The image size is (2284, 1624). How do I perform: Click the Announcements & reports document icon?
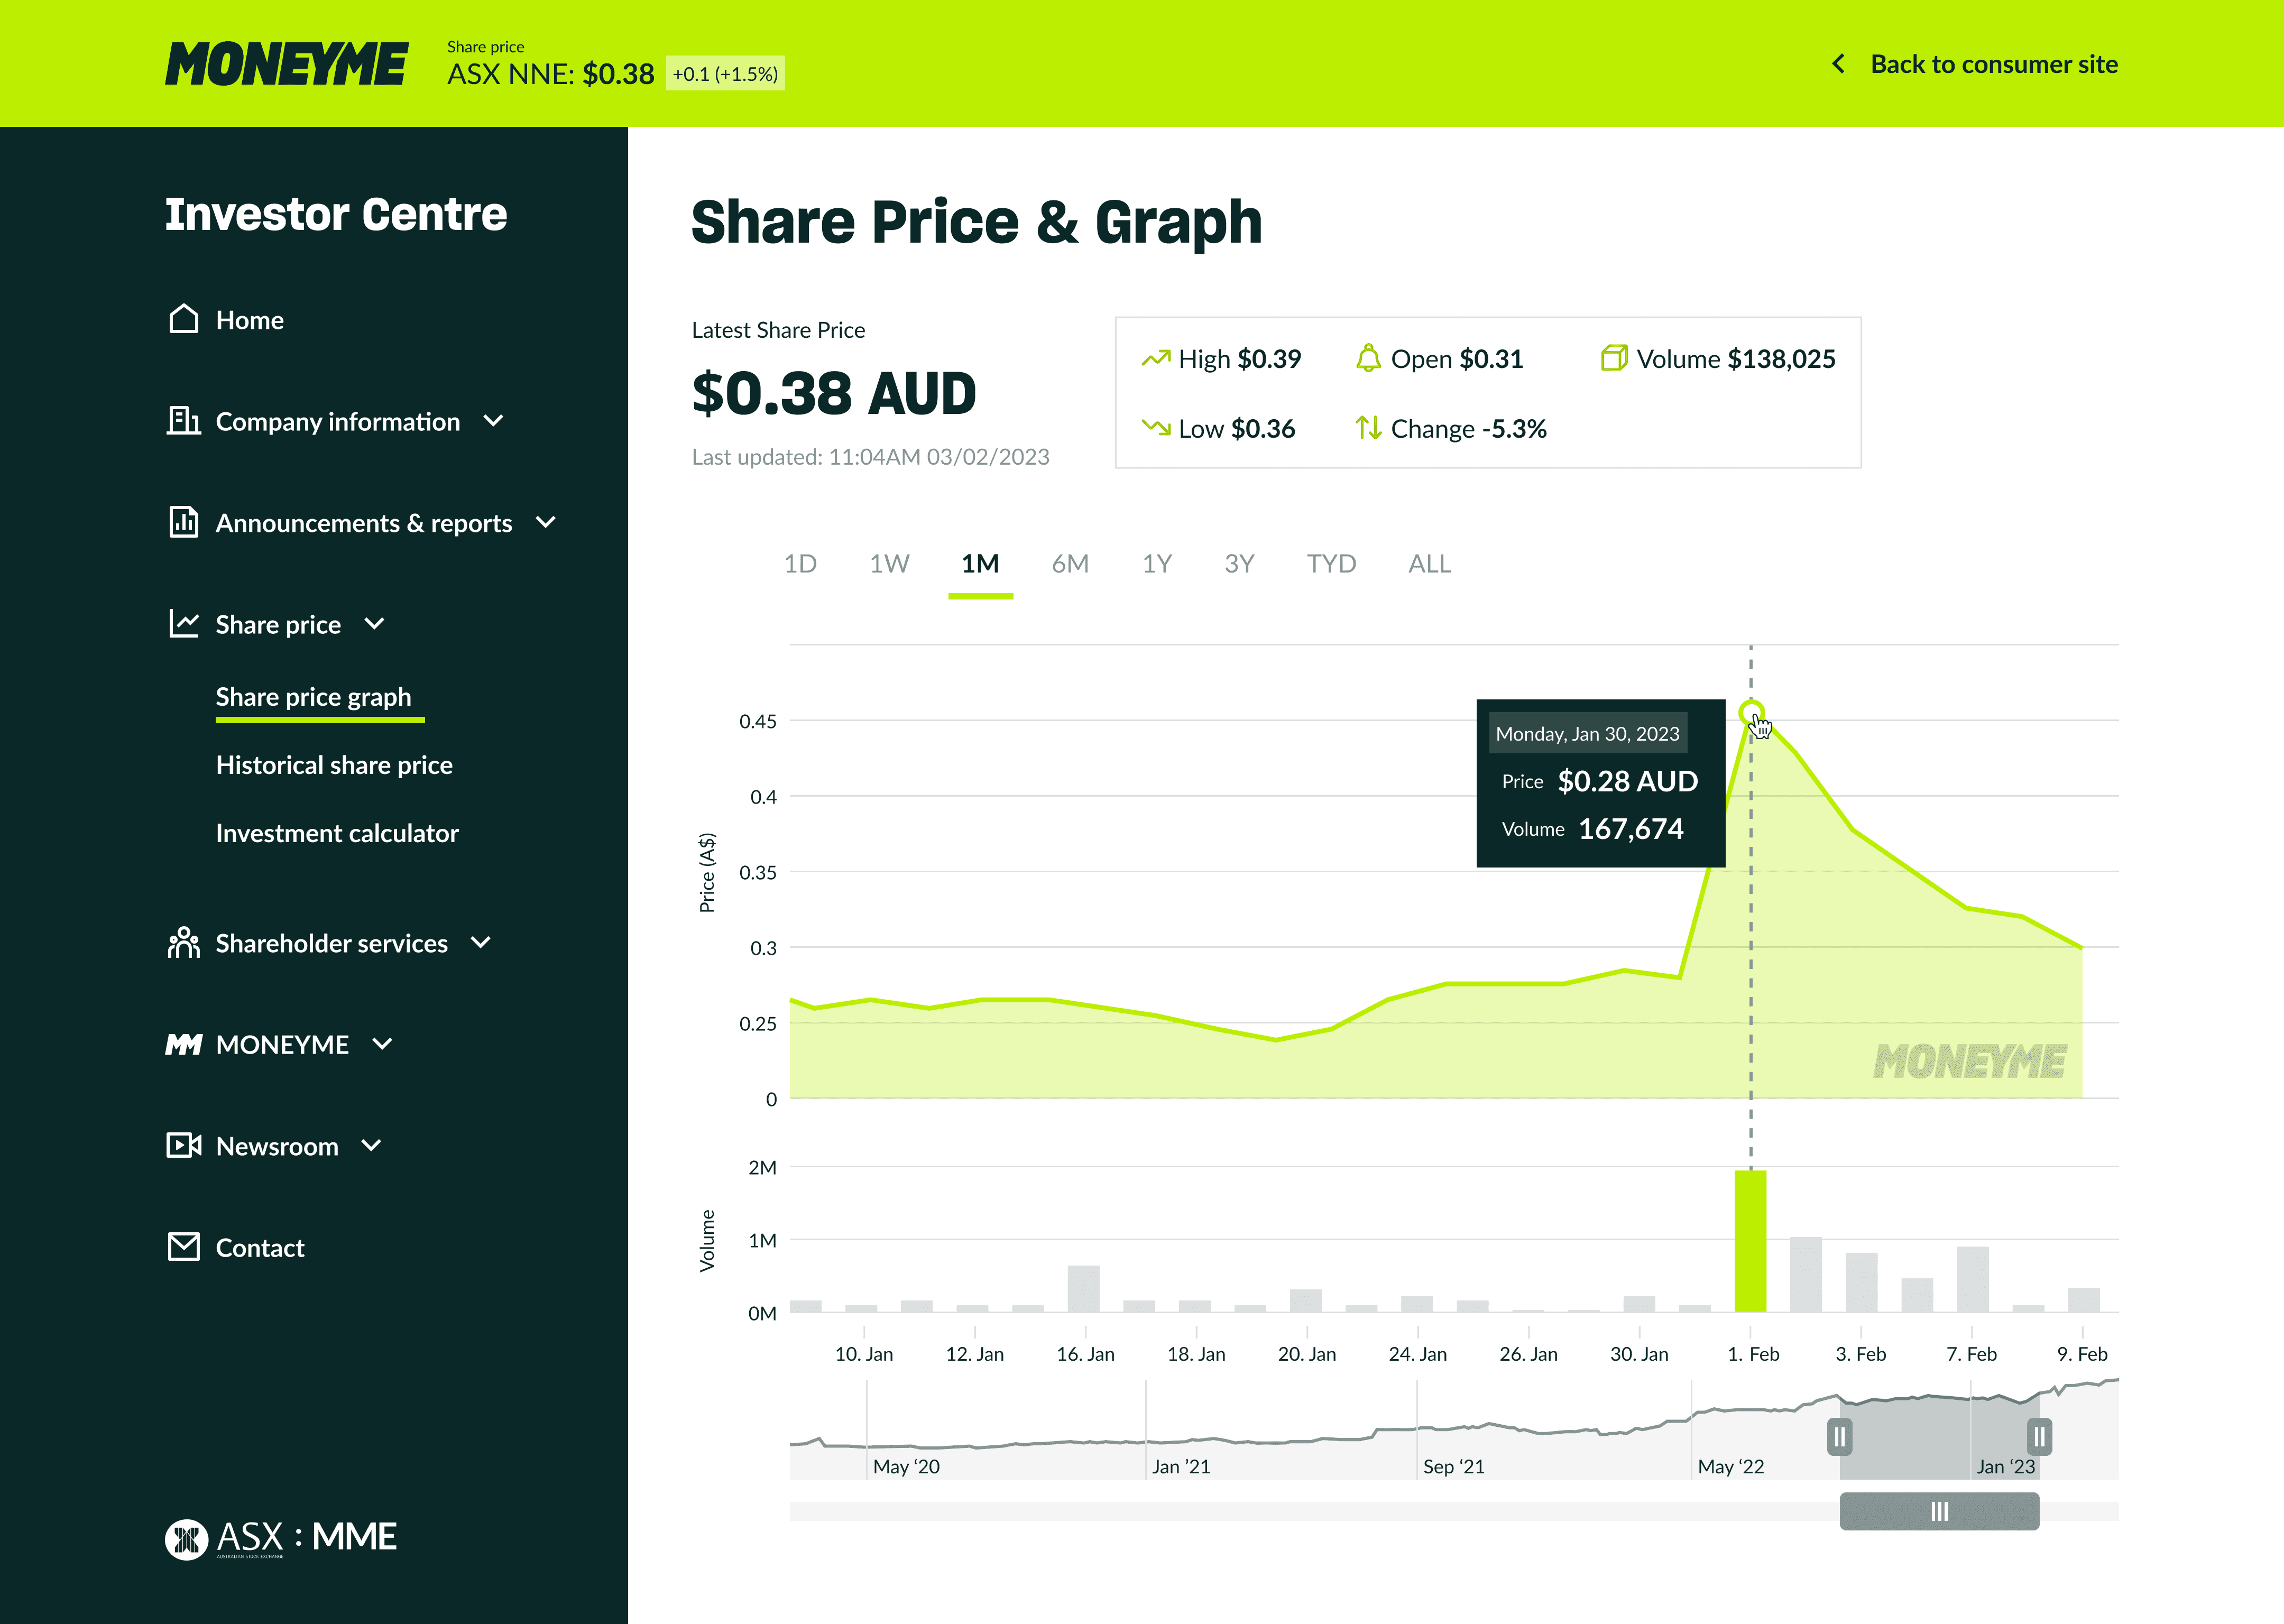[184, 522]
